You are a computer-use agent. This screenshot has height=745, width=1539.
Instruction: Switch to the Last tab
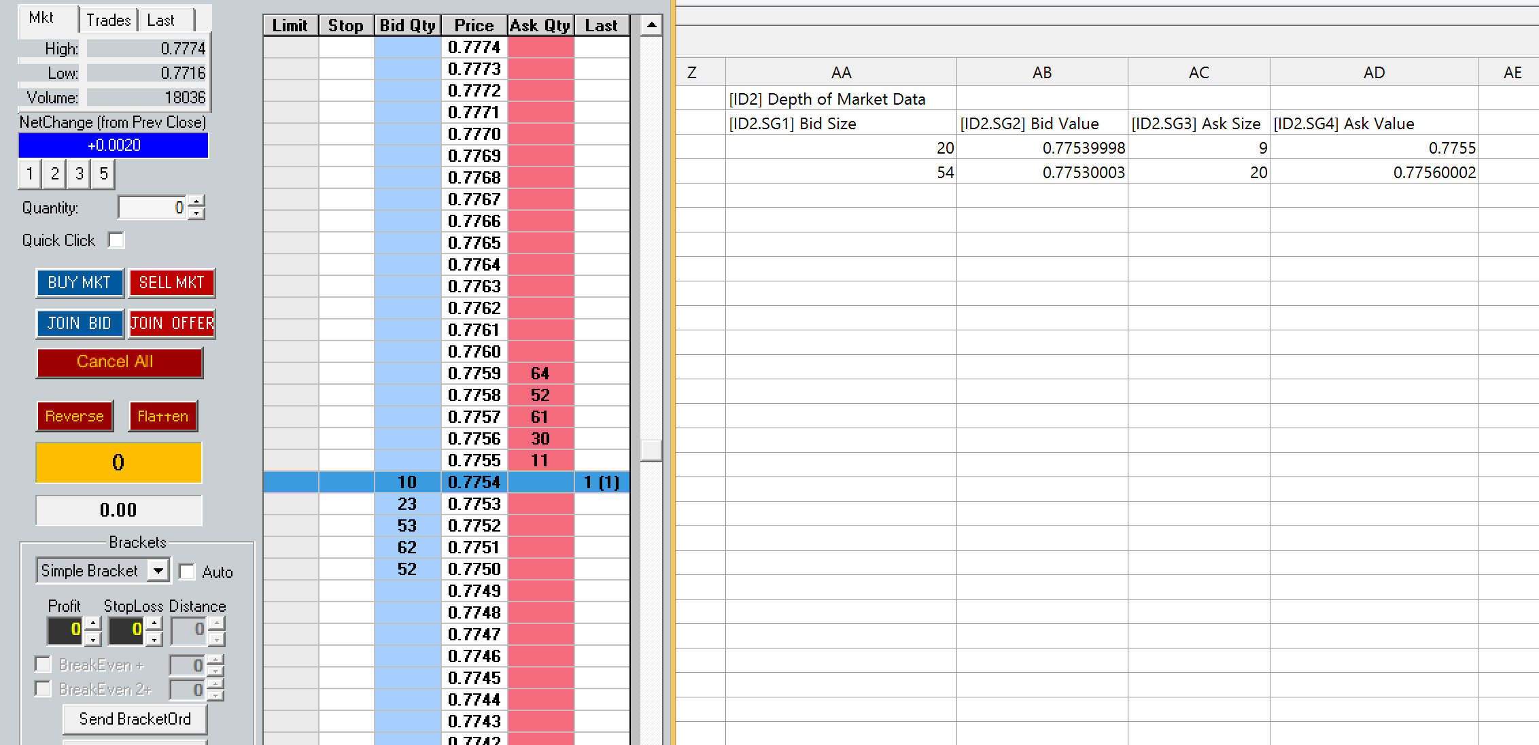click(161, 20)
